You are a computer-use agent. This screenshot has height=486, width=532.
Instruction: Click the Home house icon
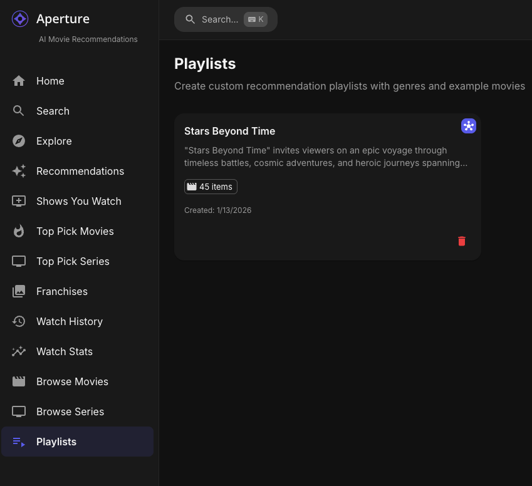(19, 81)
